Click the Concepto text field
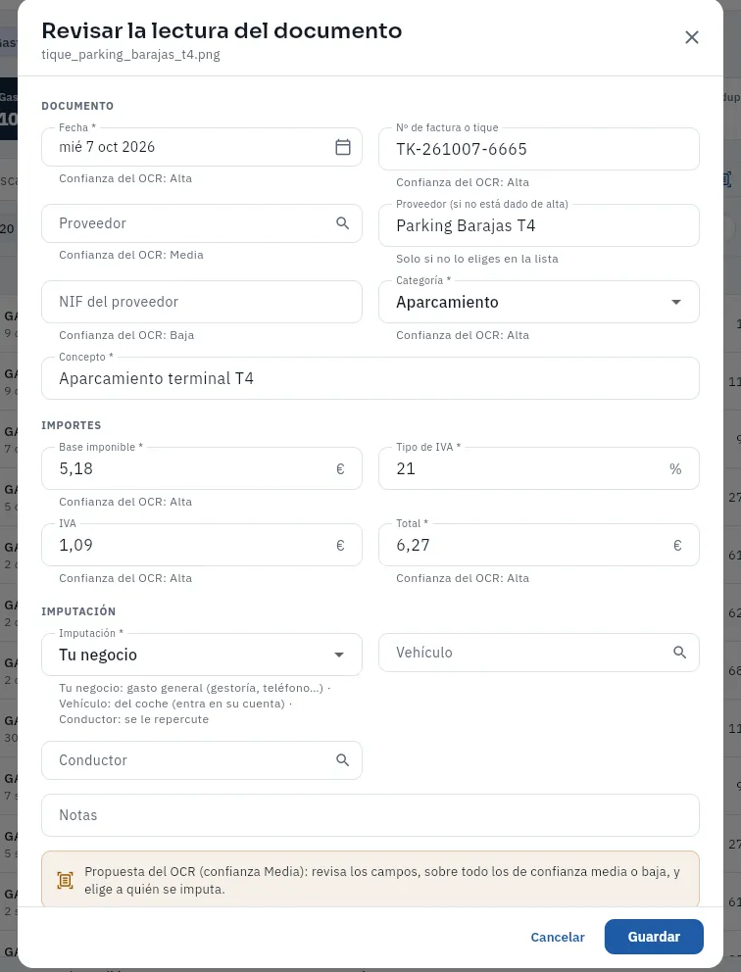 click(x=370, y=378)
